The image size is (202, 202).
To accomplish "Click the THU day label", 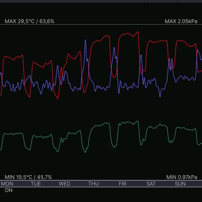I will [x=93, y=184].
